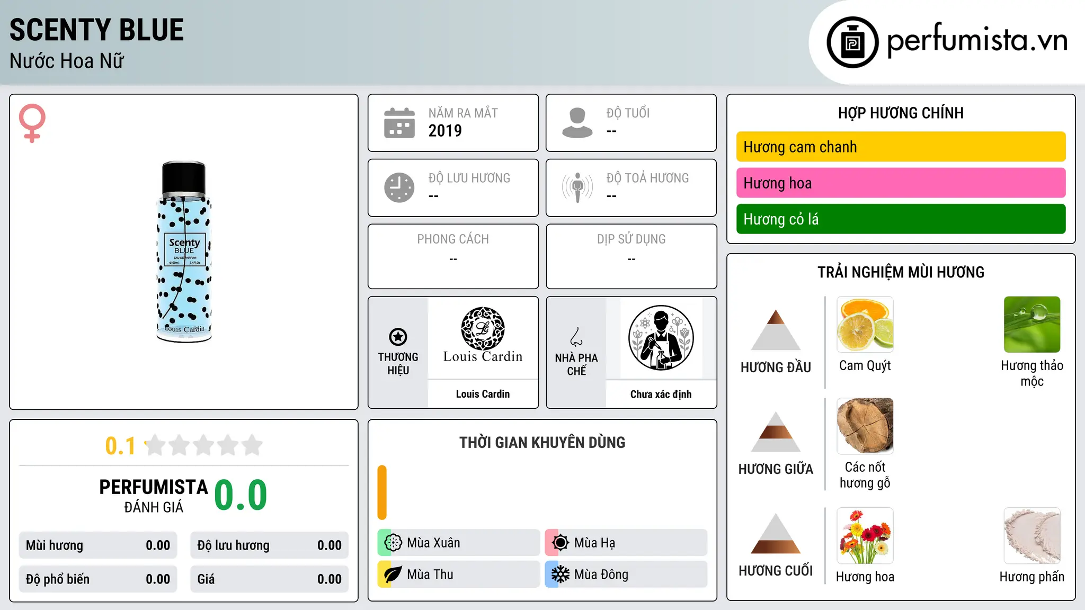Click the star badge icon above Thương hiệu
The height and width of the screenshot is (610, 1085).
tap(398, 337)
